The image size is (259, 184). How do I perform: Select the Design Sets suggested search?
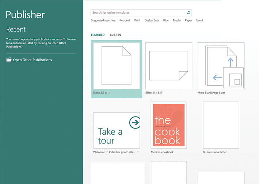click(152, 20)
